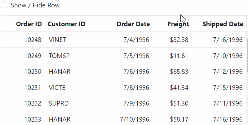Select the SUPRD customer cell

point(59,103)
